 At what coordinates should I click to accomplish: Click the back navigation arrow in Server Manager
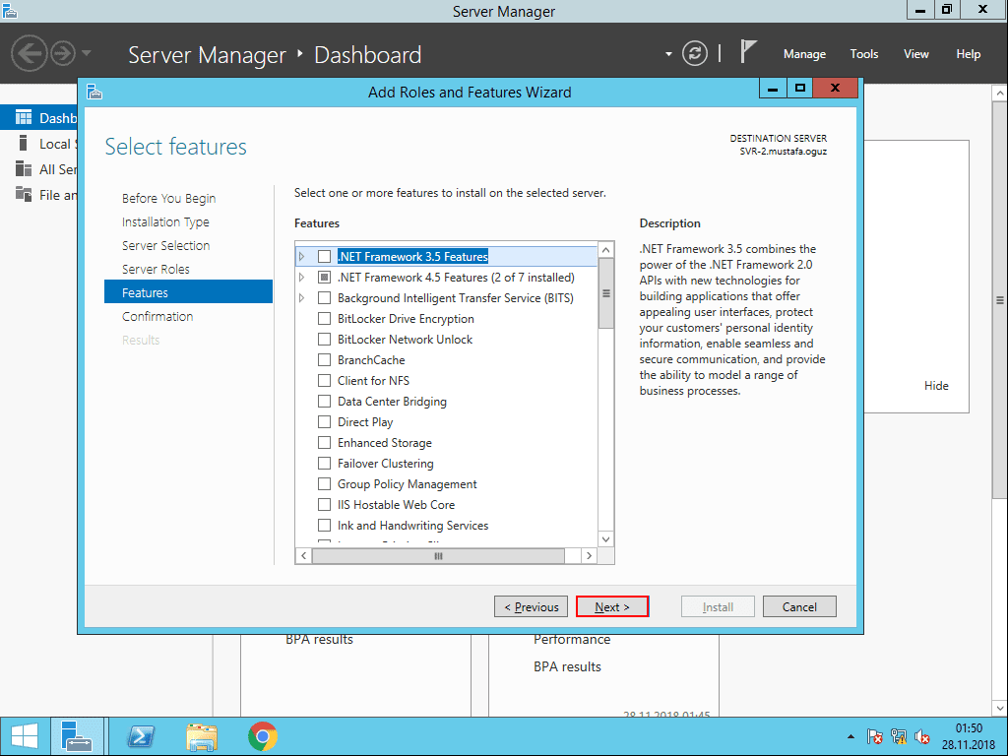point(30,53)
